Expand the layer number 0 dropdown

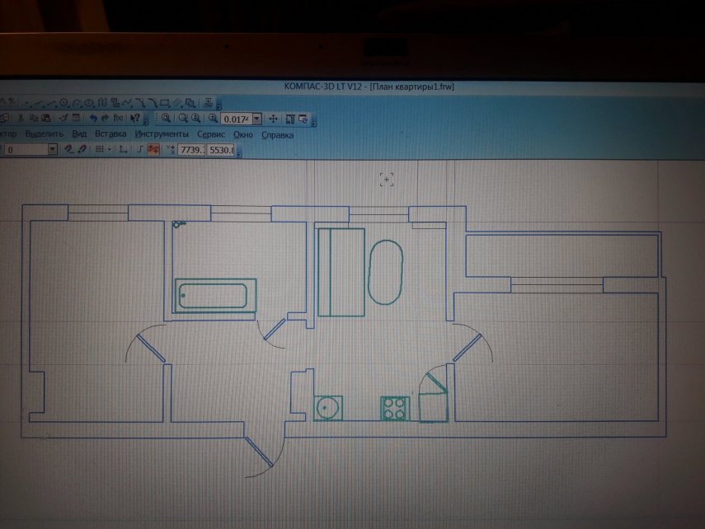point(52,150)
